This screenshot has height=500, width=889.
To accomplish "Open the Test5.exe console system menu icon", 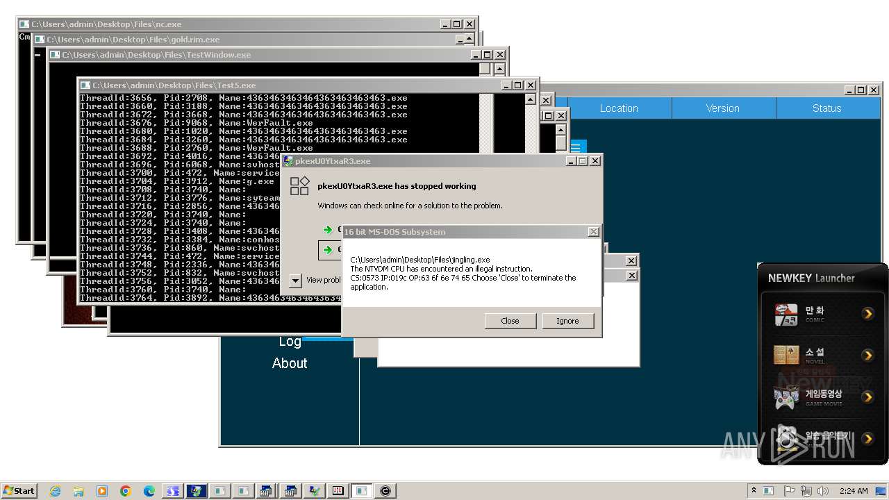I will coord(85,85).
